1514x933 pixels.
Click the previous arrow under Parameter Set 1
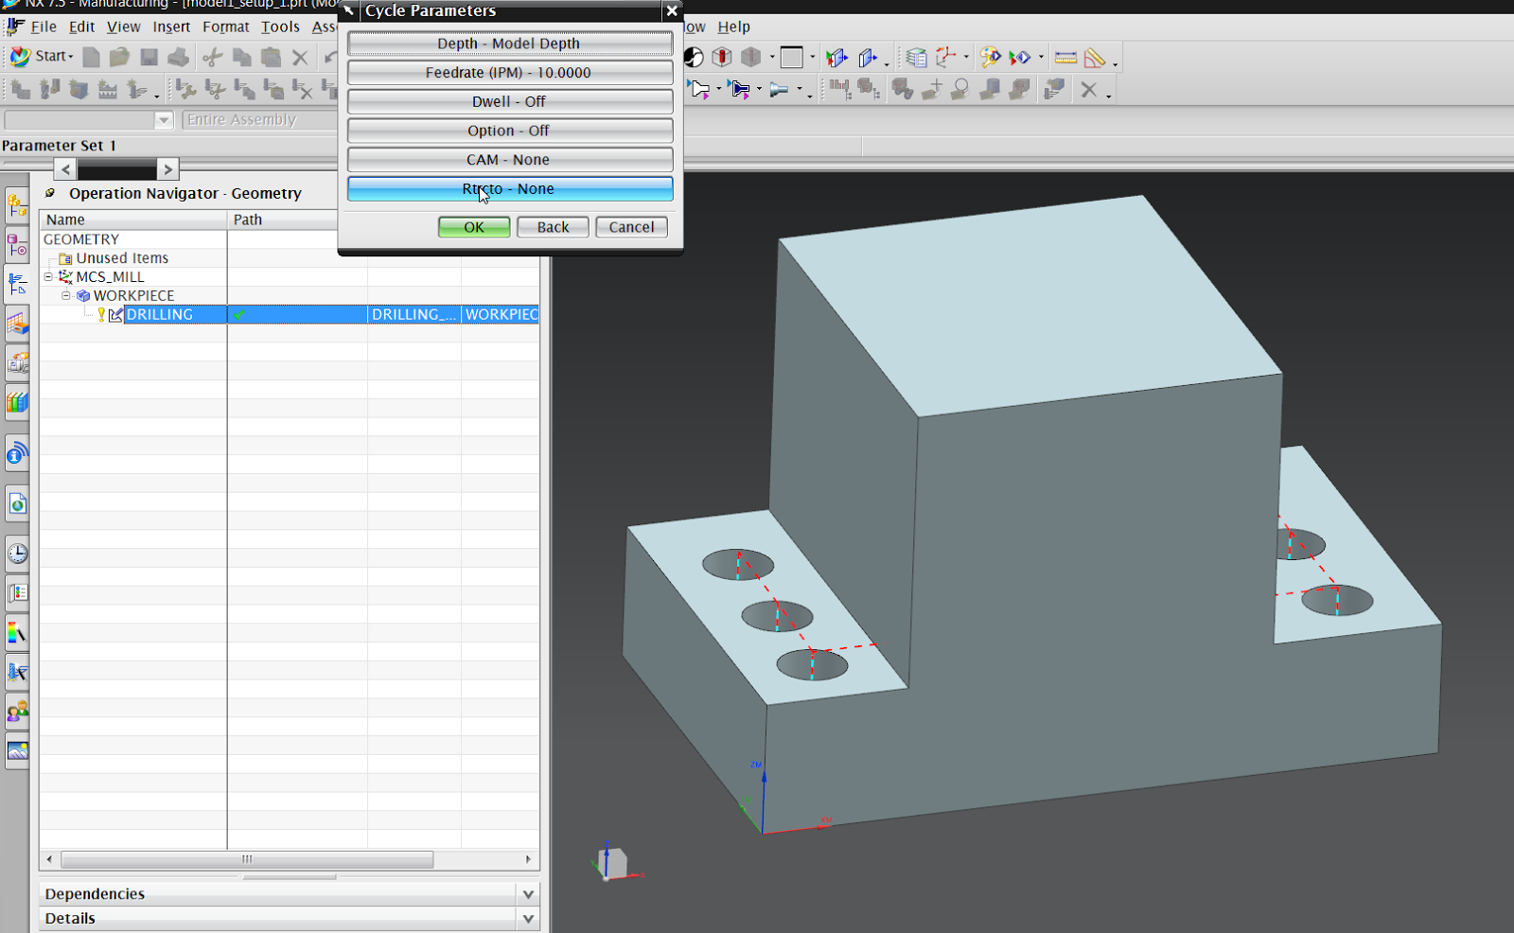coord(65,169)
